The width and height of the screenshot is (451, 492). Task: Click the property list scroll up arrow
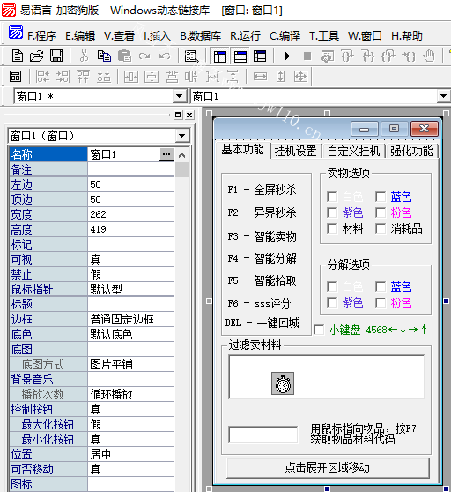click(x=181, y=155)
